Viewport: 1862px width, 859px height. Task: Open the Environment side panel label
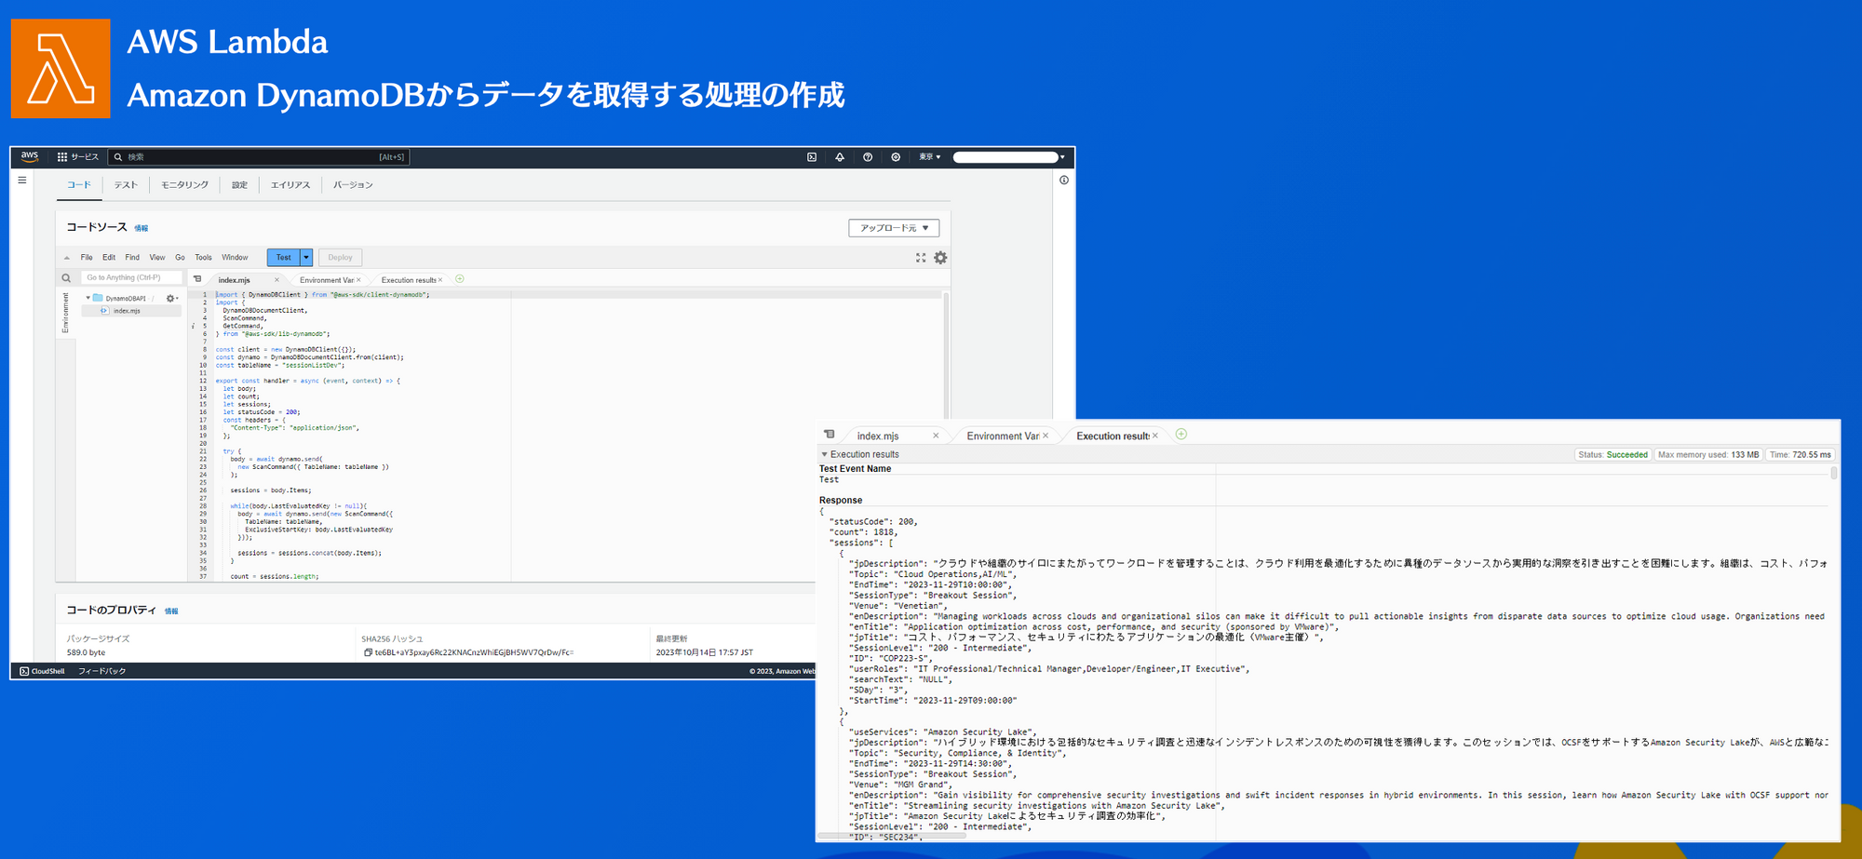pyautogui.click(x=65, y=313)
